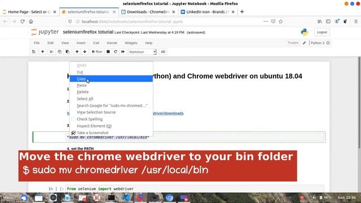Screen dimensions: 361x203
Task: Open the page actions three-dot menu
Action: (266, 21)
